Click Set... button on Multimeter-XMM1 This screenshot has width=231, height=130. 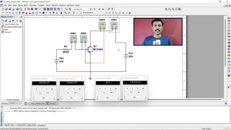coord(44,98)
